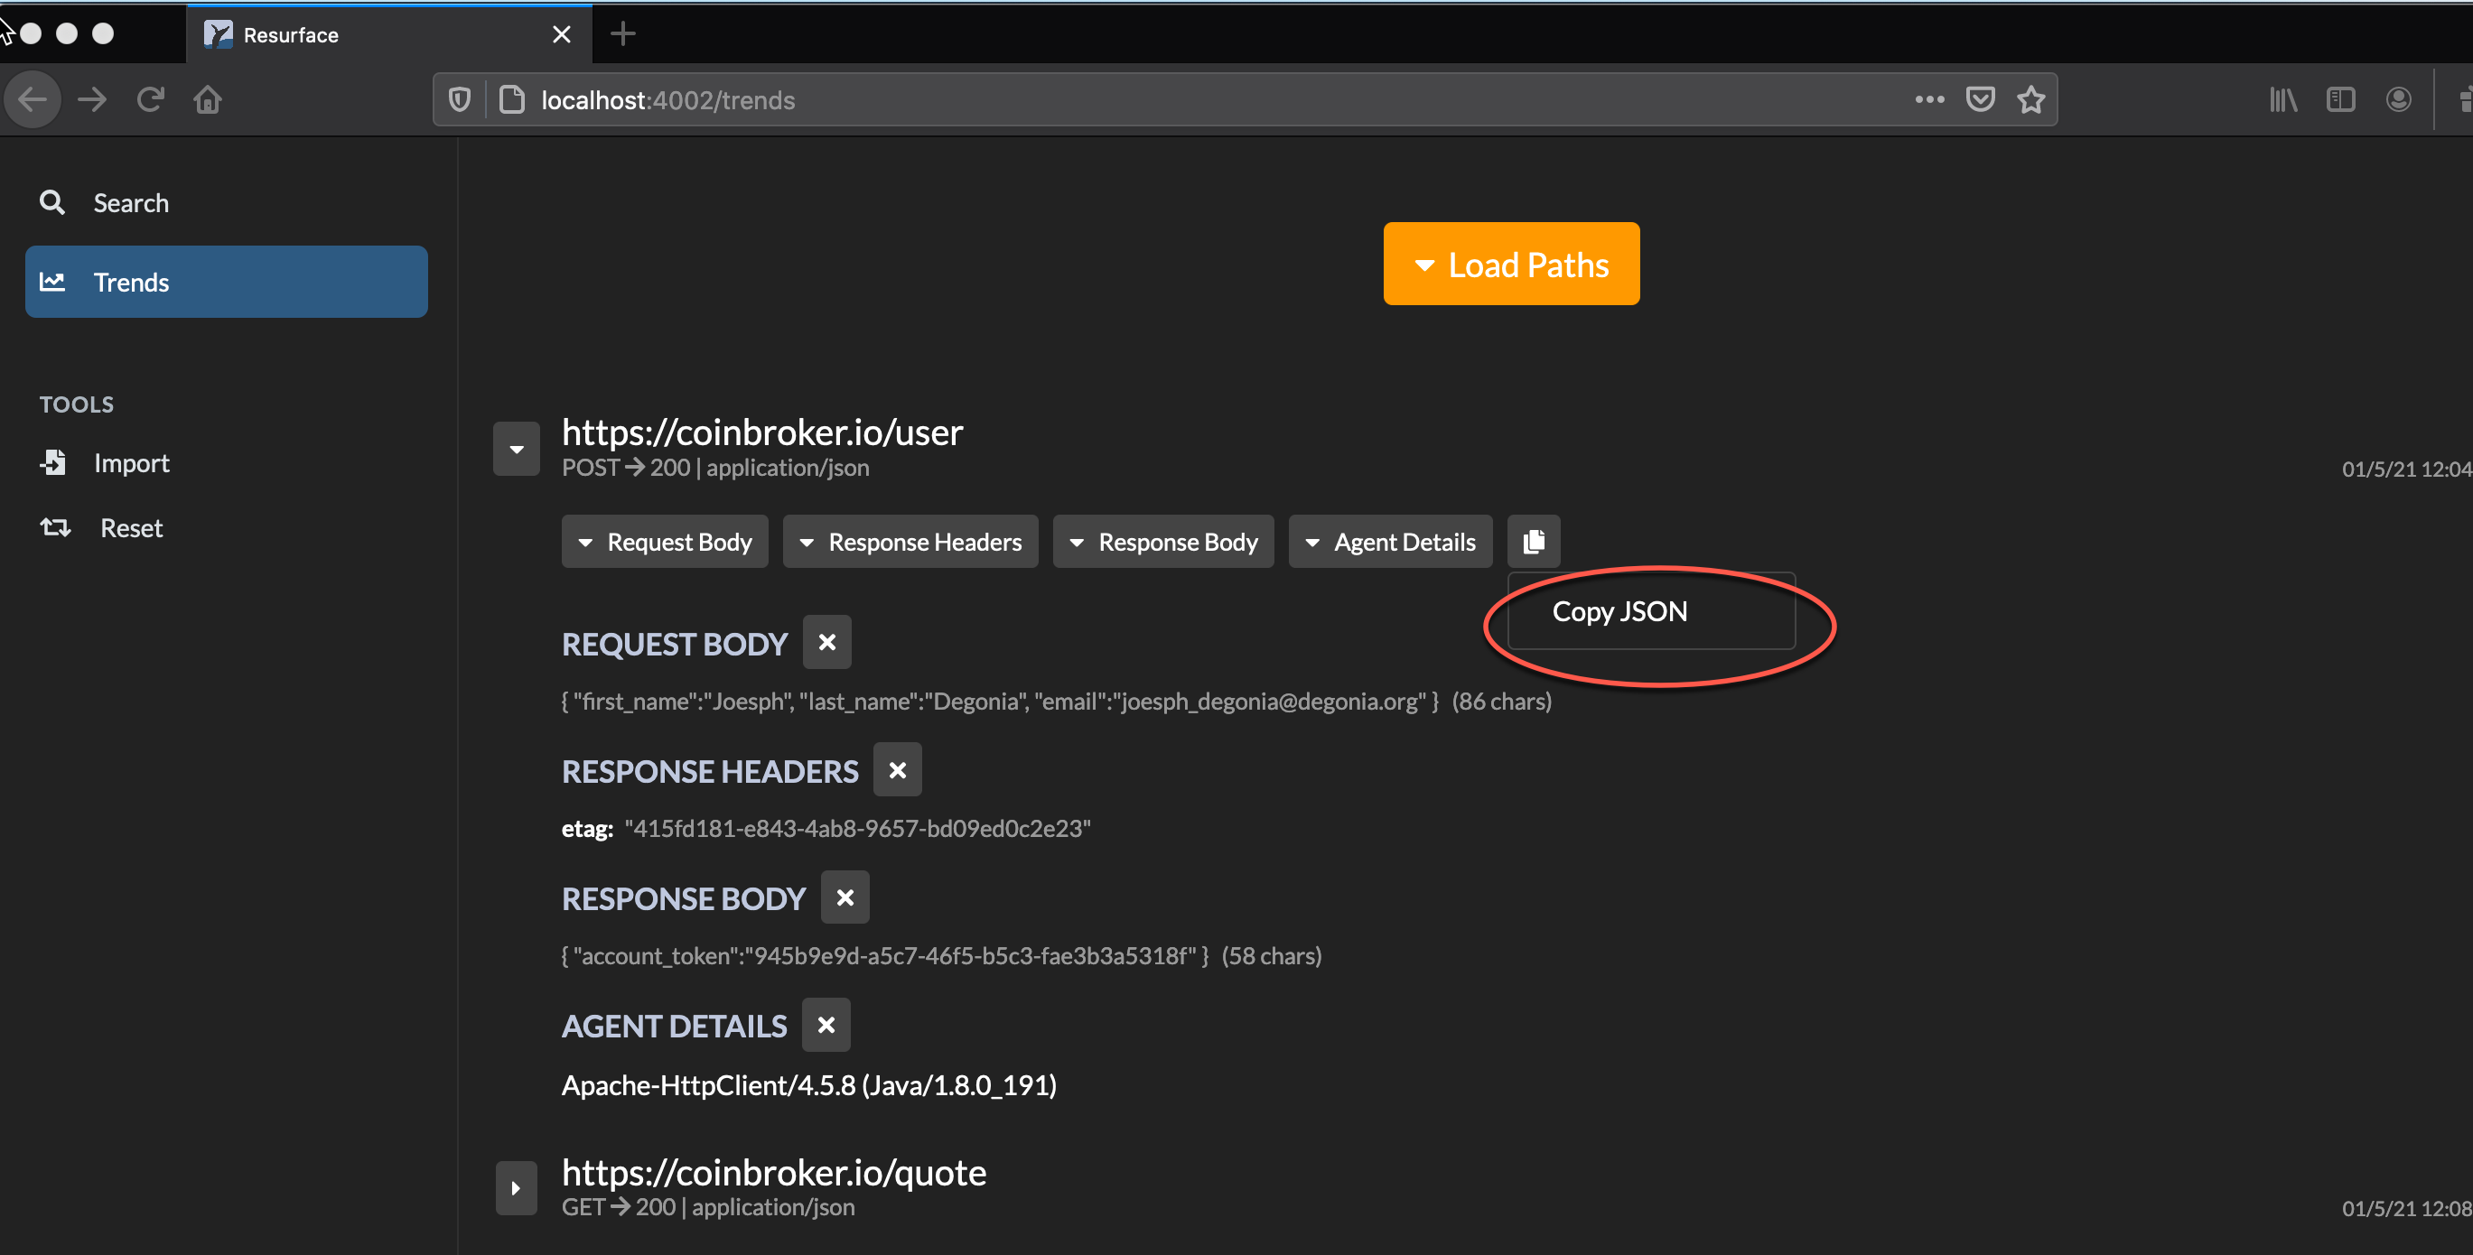
Task: Click the Apache-HttpClient agent string
Action: tap(809, 1085)
